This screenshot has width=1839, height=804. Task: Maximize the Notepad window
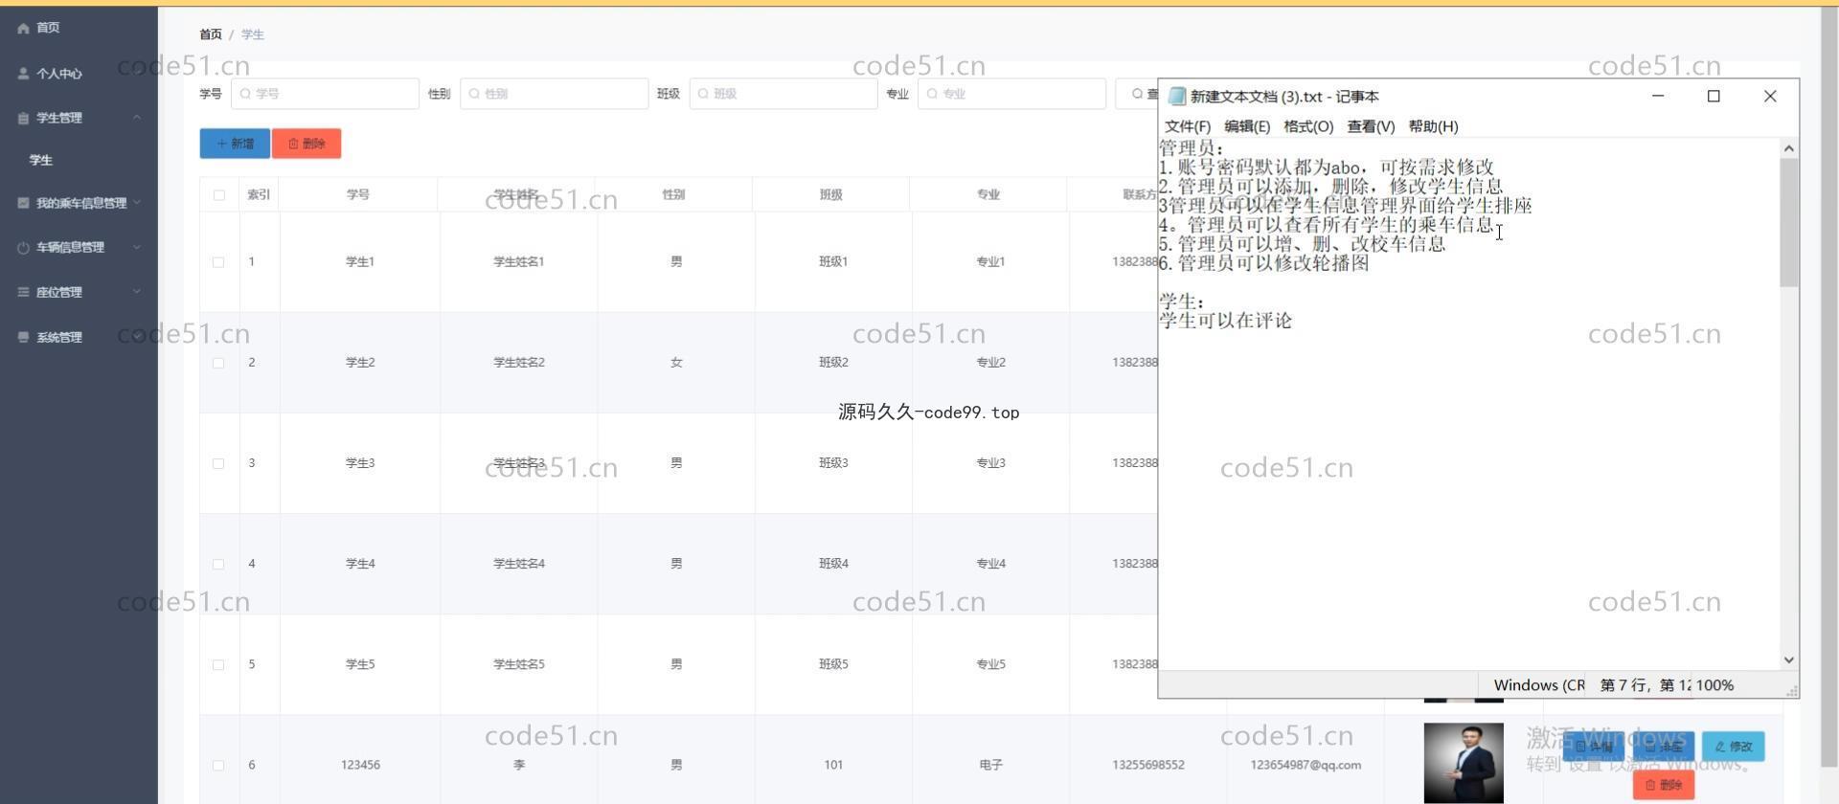point(1714,97)
